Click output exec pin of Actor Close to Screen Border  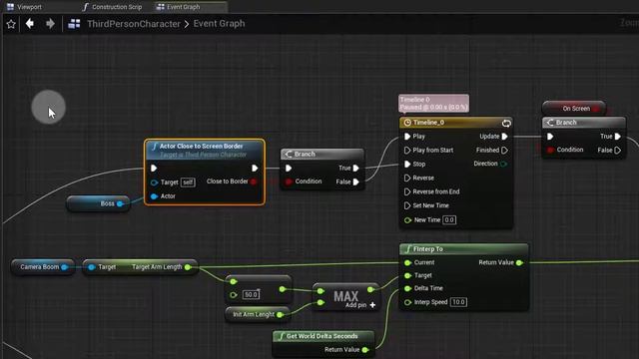coord(255,168)
